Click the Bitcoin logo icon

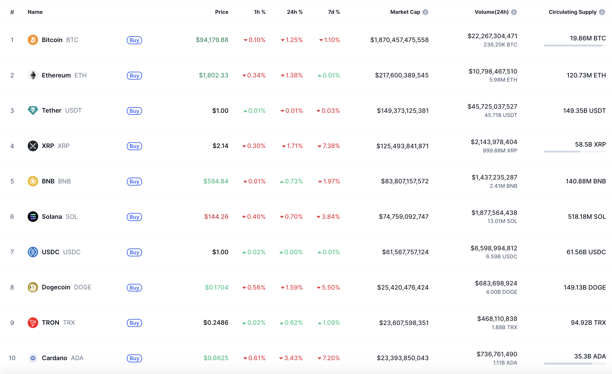tap(33, 40)
